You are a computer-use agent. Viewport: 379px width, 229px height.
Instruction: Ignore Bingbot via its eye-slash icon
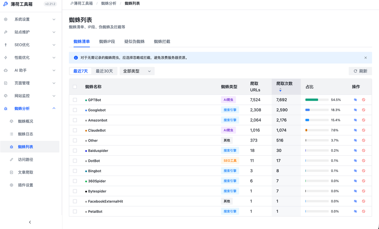(355, 171)
